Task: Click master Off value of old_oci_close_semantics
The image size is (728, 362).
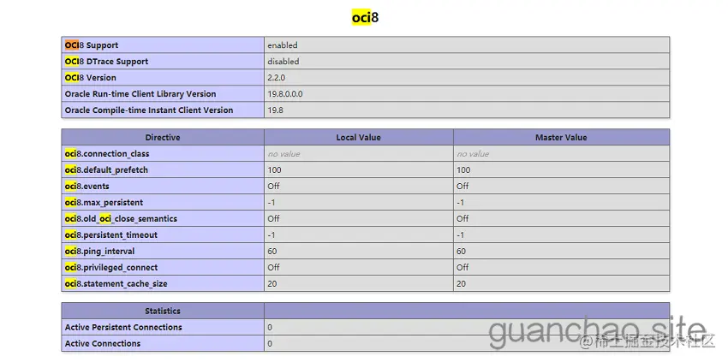Action: coord(462,218)
